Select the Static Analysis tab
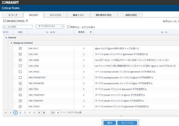The height and width of the screenshot is (126, 179). click(x=34, y=15)
